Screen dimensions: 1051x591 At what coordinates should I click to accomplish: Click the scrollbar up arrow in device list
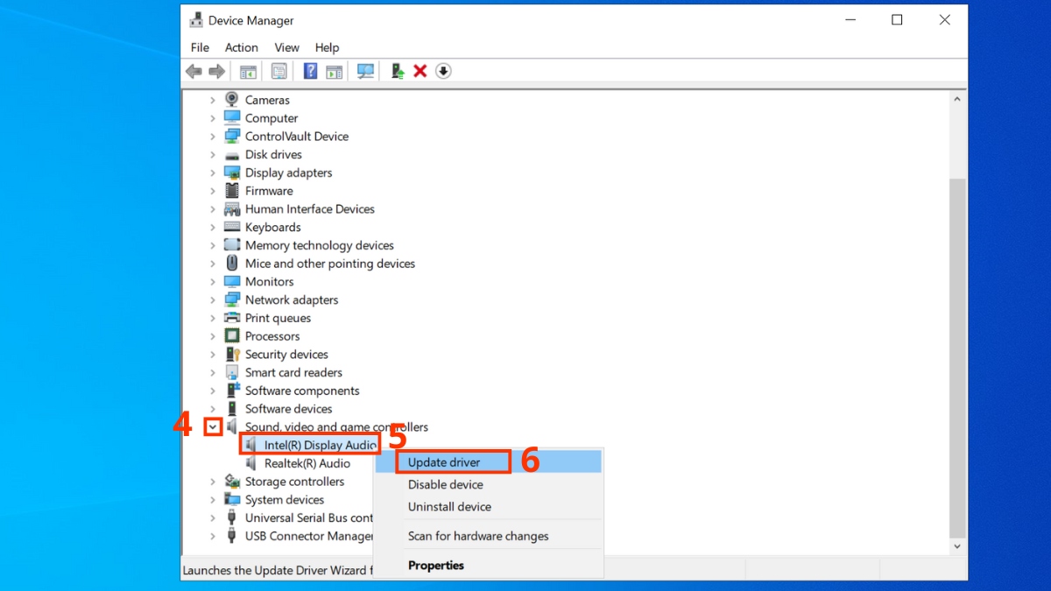(957, 100)
